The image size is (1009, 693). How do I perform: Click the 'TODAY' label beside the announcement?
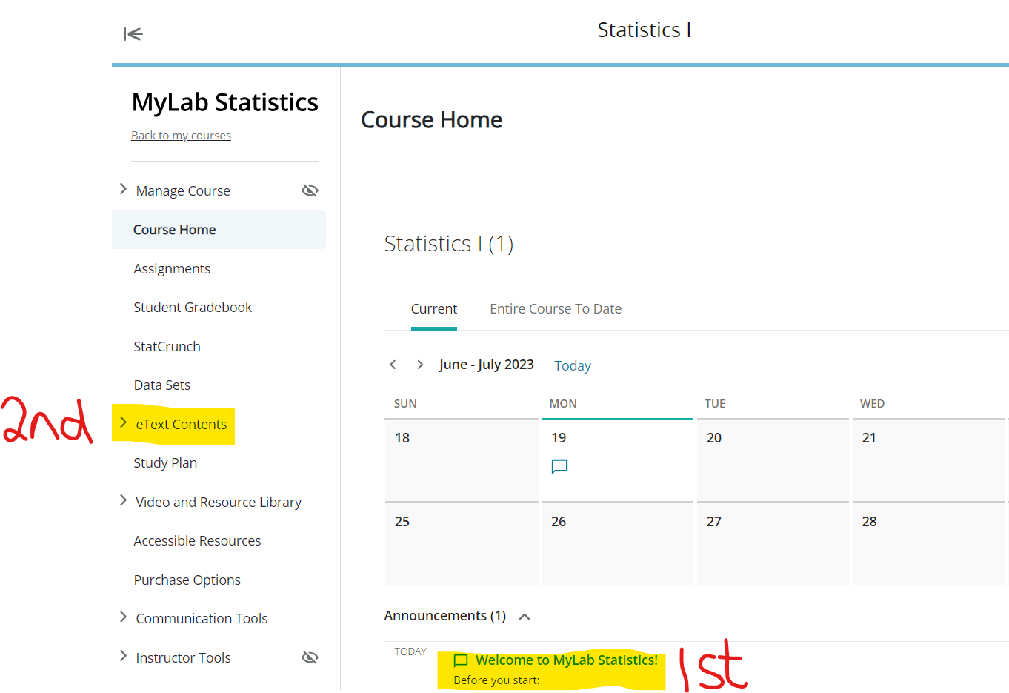click(x=410, y=651)
